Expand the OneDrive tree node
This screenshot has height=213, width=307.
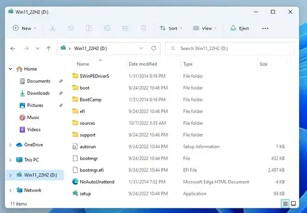point(10,145)
